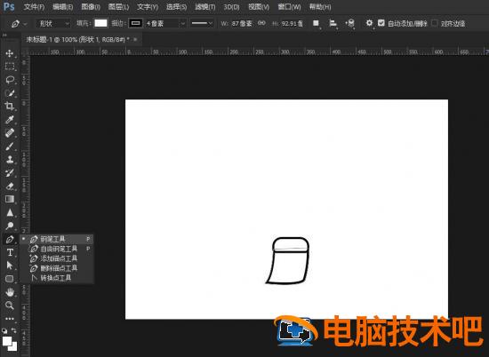Viewport: 489px width, 357px height.
Task: Open the 滤镜(T) menu
Action: (x=204, y=7)
